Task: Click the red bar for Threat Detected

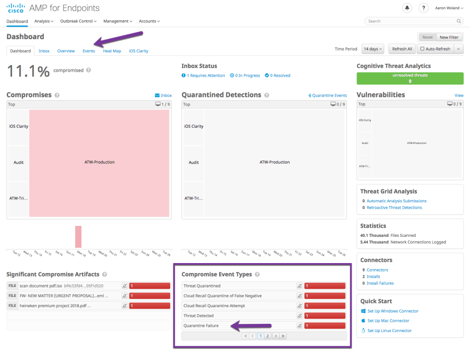Action: tap(325, 316)
